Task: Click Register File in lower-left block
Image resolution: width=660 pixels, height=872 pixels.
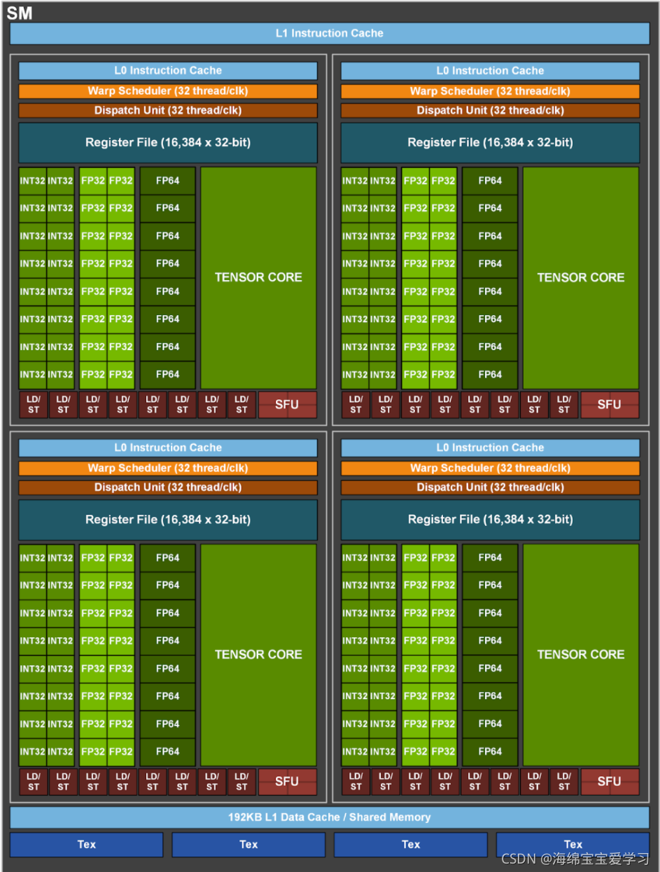Action: pos(168,520)
